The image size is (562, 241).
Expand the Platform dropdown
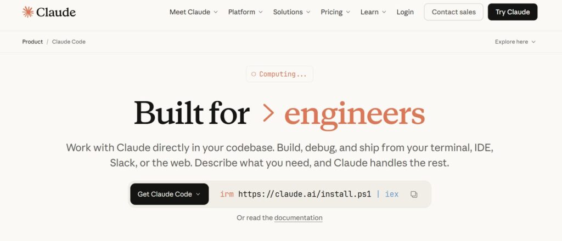[245, 12]
